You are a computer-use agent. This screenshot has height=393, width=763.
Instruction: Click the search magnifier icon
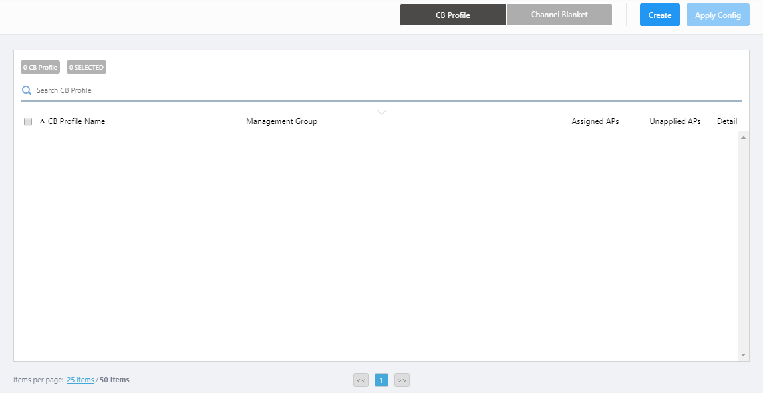point(27,90)
